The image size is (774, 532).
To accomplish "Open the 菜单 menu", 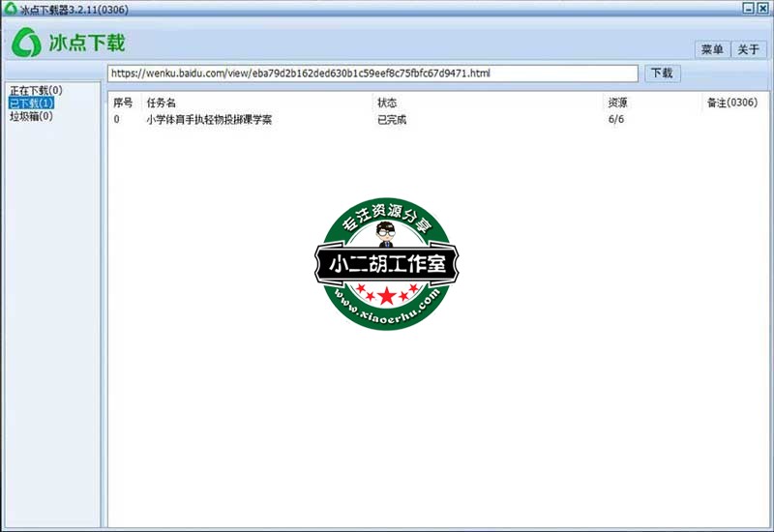I will click(x=711, y=49).
